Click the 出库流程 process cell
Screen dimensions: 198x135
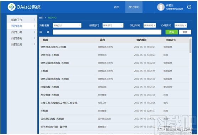[x=102, y=87]
